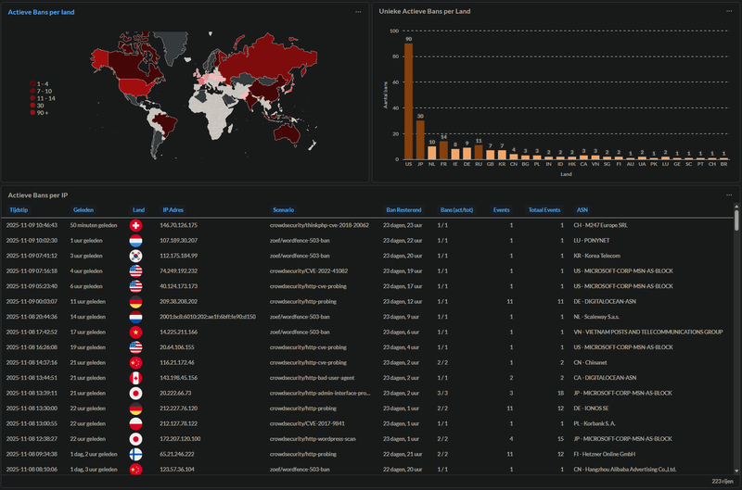742x490 pixels.
Task: Click the Finland flag for 65.21.246.222
Action: [135, 454]
